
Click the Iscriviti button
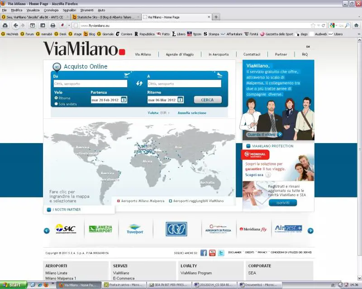[x=283, y=203]
